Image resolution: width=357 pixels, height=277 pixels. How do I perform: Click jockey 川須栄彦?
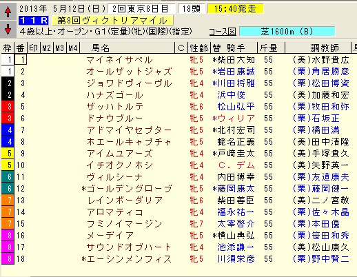pos(236,259)
